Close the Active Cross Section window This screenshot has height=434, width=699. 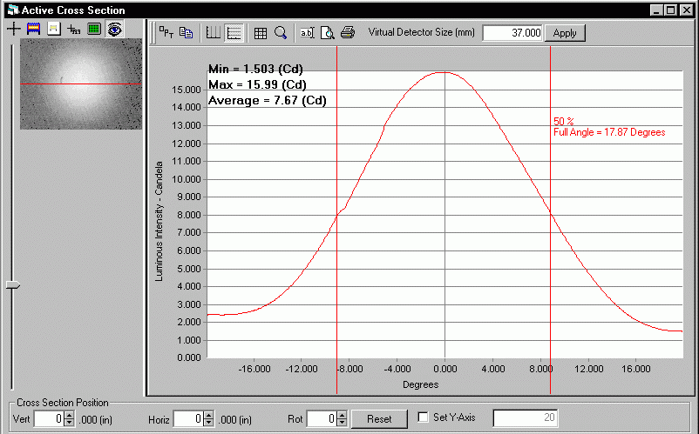pos(687,10)
